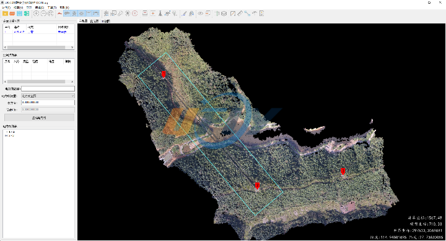446x241 pixels.
Task: Expand the second tree node in bottom list
Action: tap(6, 136)
